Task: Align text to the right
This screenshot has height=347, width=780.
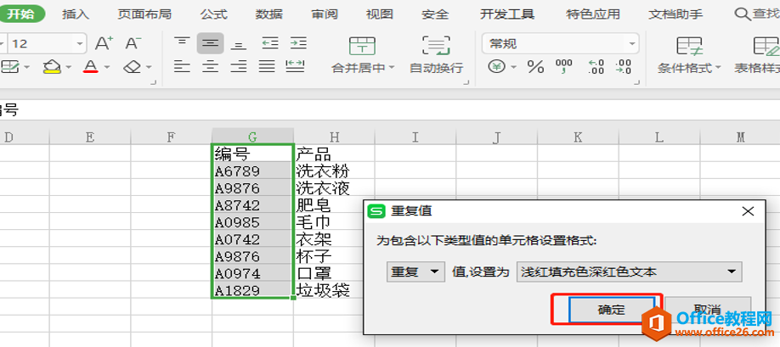Action: point(240,66)
